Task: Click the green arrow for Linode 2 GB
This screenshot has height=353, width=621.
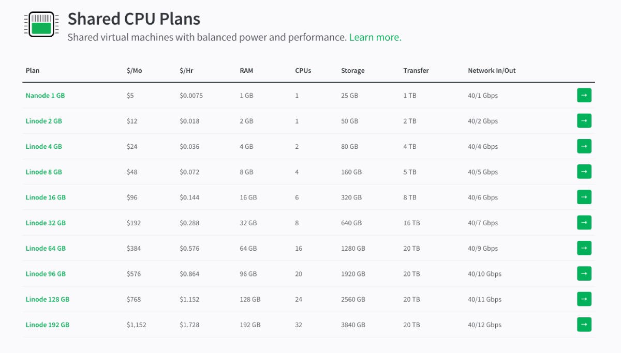Action: pos(584,121)
